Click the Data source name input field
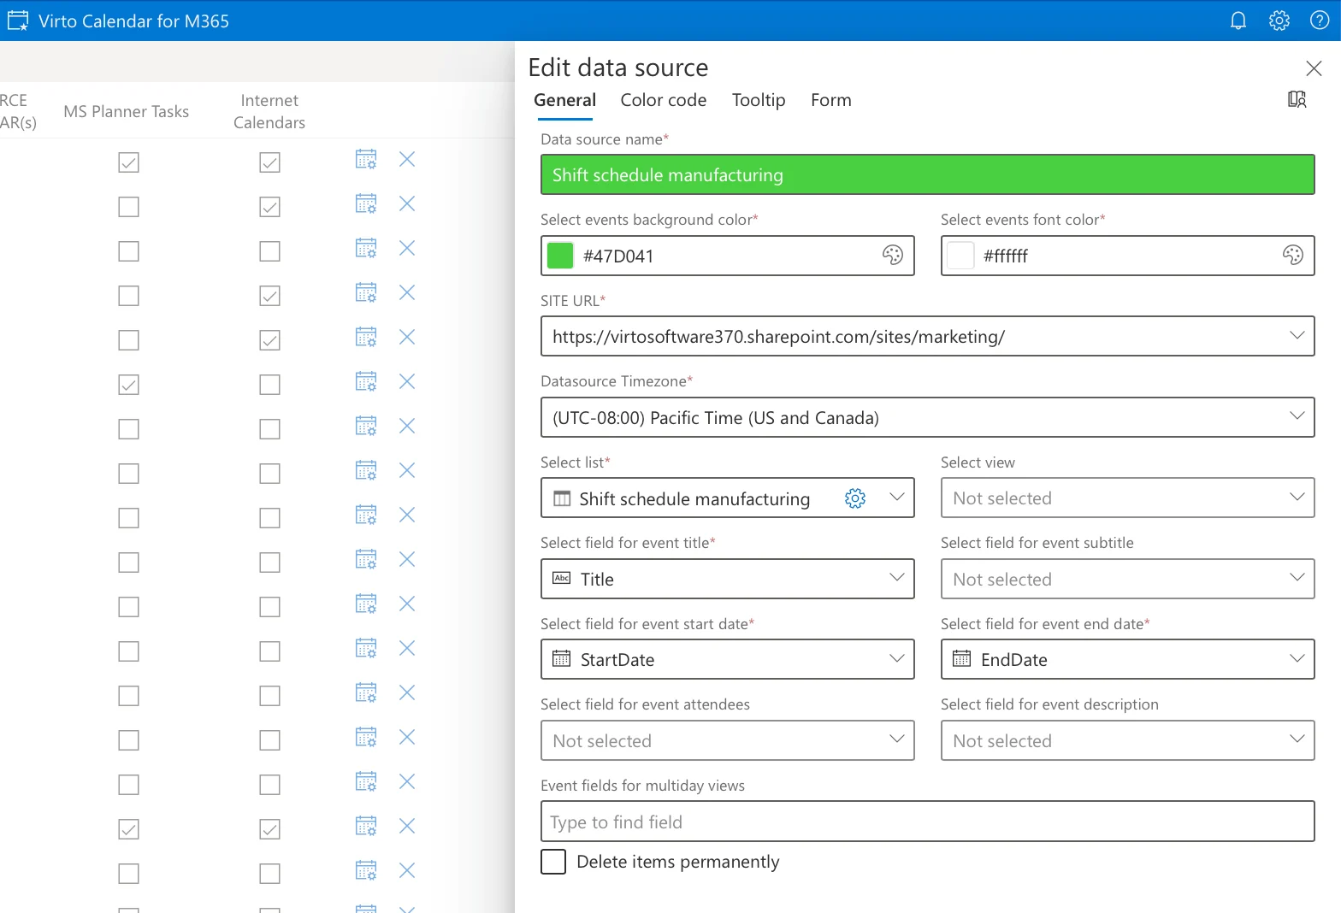This screenshot has width=1341, height=913. click(927, 174)
